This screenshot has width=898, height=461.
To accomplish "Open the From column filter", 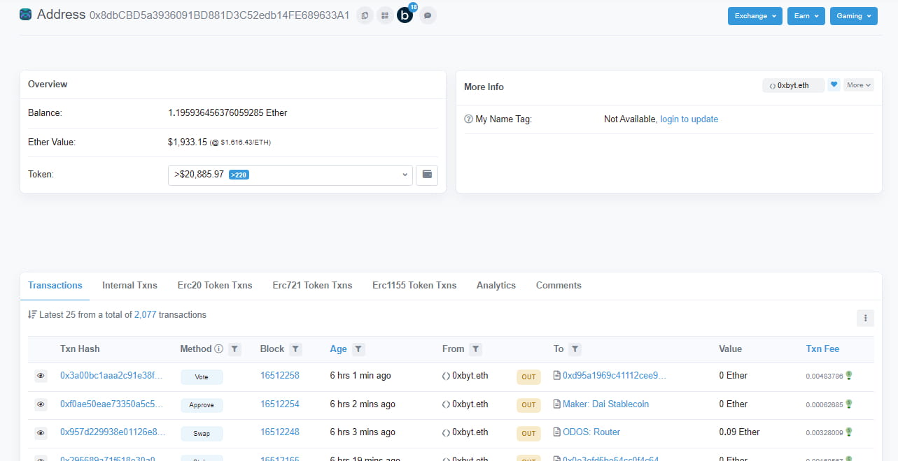I will tap(475, 349).
